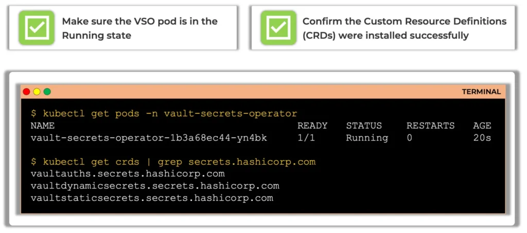Click the red close dot in the terminal

[x=27, y=91]
